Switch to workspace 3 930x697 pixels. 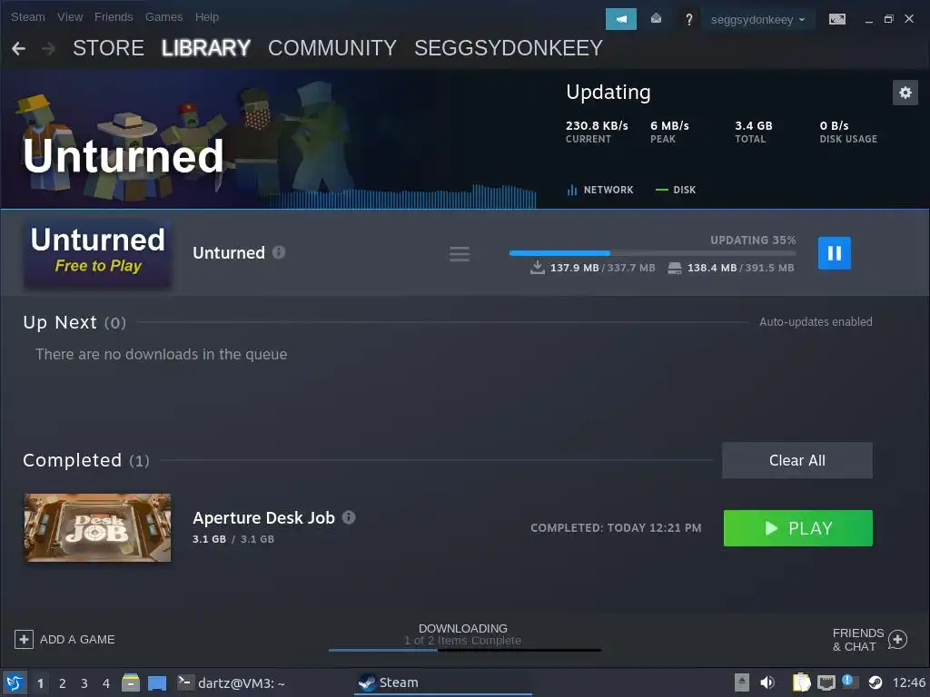point(84,683)
